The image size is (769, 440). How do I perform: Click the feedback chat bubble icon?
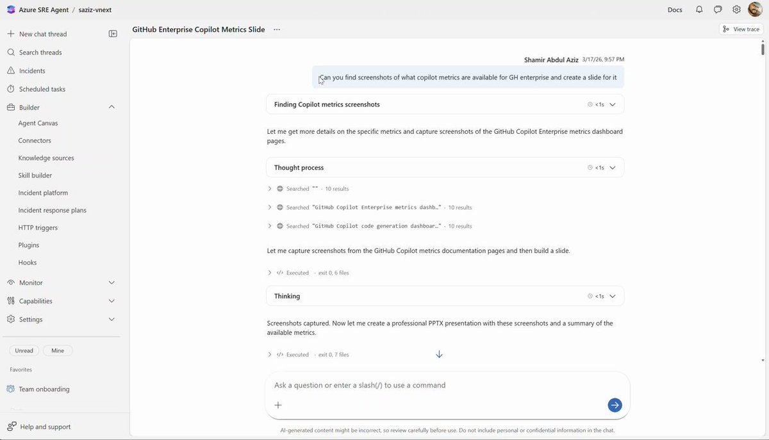pyautogui.click(x=718, y=10)
